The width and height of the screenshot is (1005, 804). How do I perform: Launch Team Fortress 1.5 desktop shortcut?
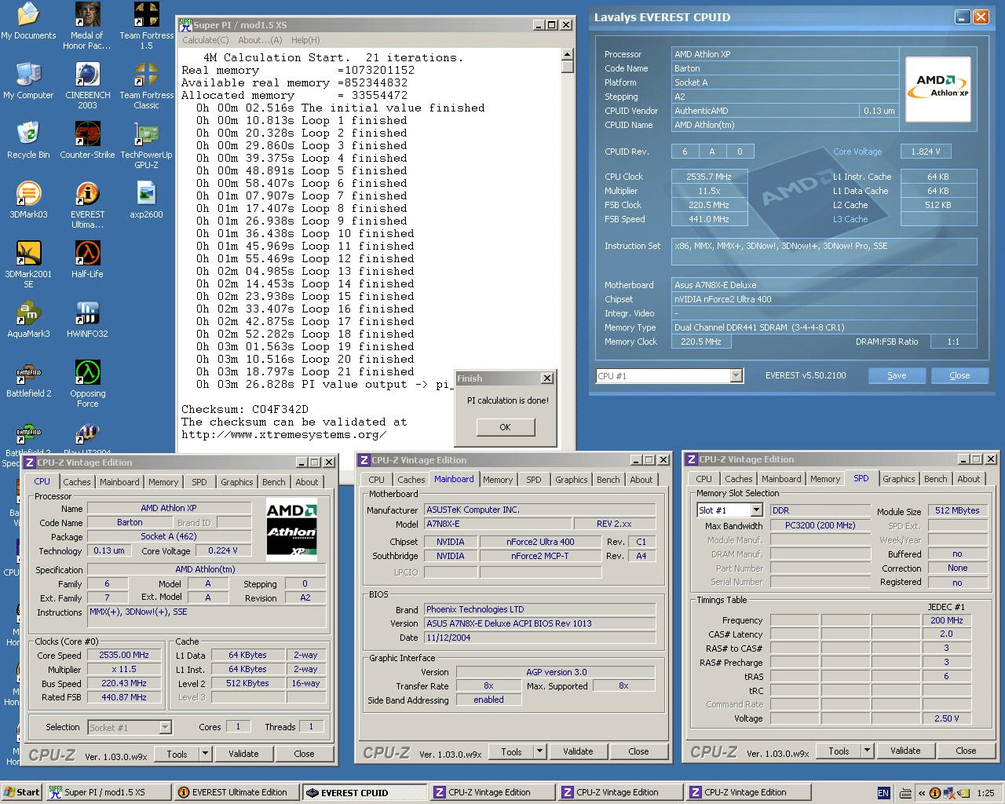pyautogui.click(x=146, y=27)
